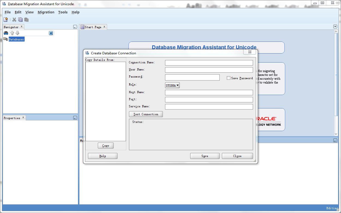The image size is (341, 213).
Task: Open the editor tab list dropdown arrow
Action: pos(335,26)
